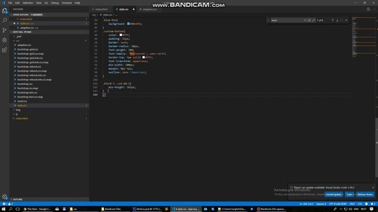Open bootstrap-reboot.css file

[x=29, y=67]
